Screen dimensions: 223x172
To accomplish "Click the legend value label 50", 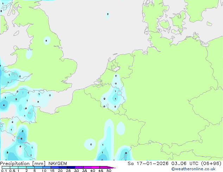I will click(x=109, y=171).
